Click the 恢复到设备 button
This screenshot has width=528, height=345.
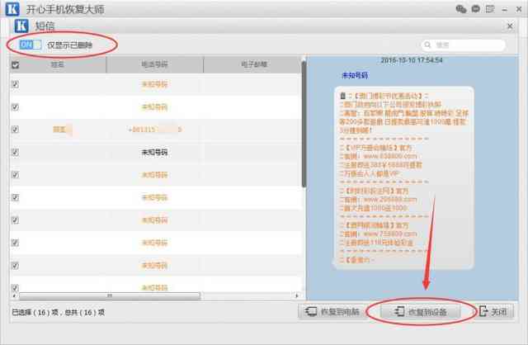421,312
